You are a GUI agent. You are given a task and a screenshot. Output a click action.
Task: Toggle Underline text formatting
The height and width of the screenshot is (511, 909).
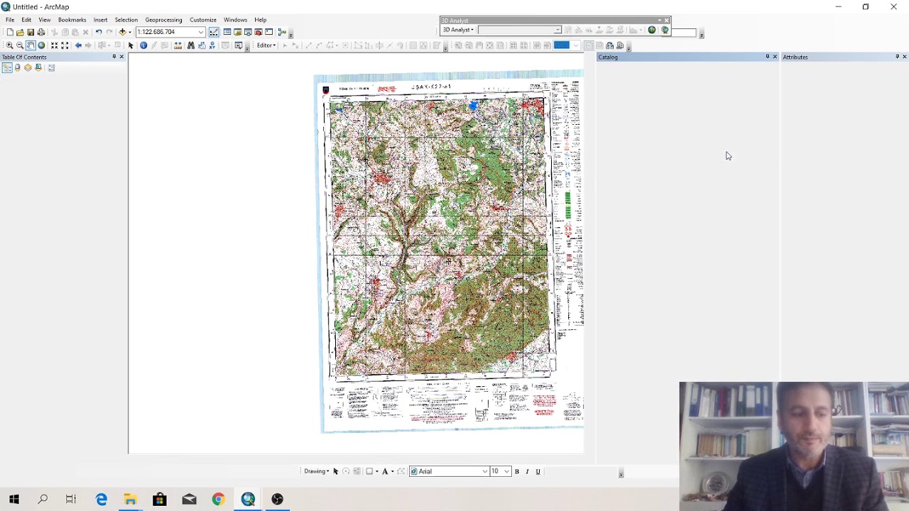(538, 471)
